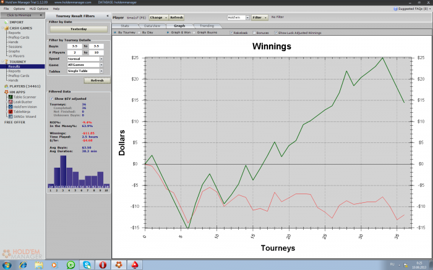Open the PokerStars red spade taskbar icon
Viewport: 433px width, 270px height.
pos(134,265)
